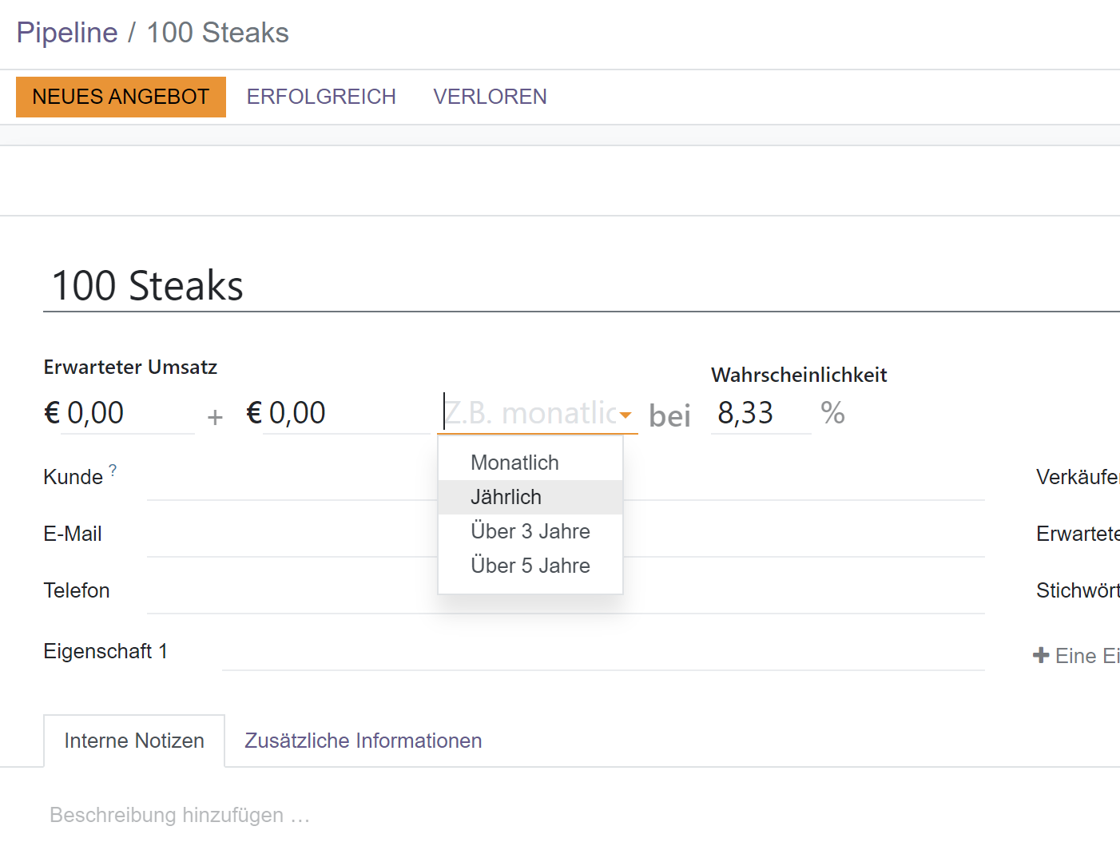The width and height of the screenshot is (1120, 862).
Task: Open the recurring plan dropdown arrow
Action: (626, 415)
